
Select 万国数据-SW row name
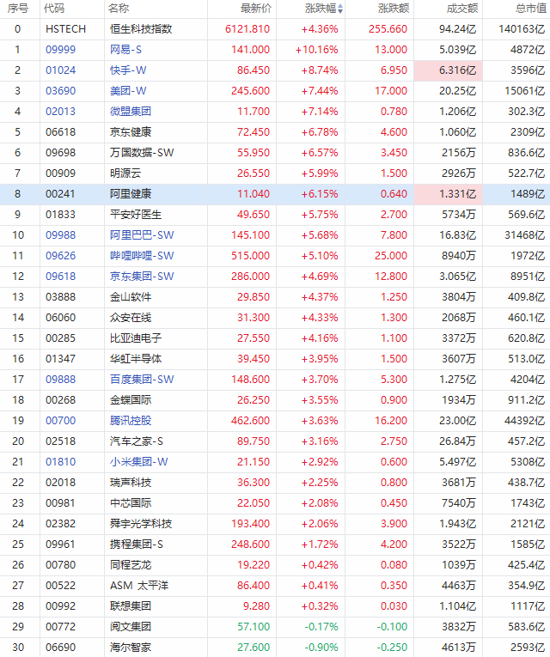click(142, 153)
